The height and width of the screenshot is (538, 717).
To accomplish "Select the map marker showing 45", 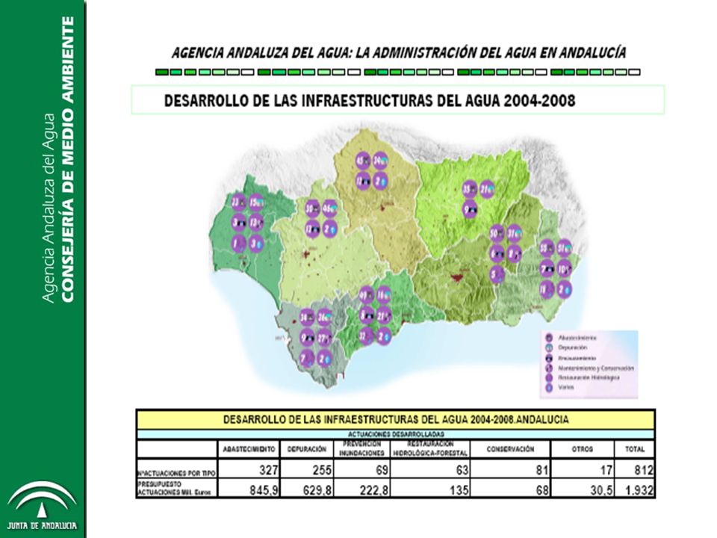I will [363, 161].
